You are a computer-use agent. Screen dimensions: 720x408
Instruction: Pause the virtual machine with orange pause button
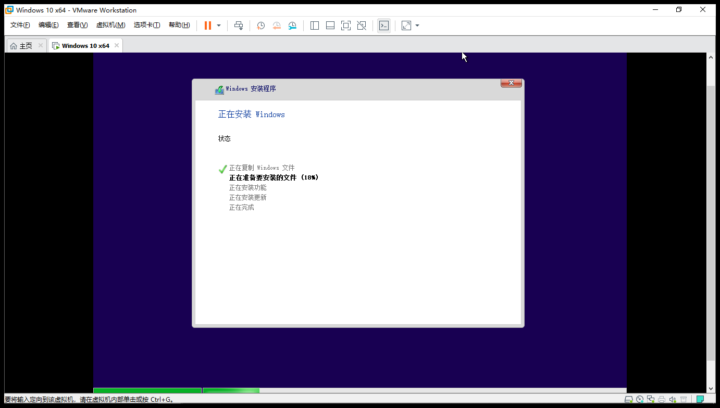[207, 25]
